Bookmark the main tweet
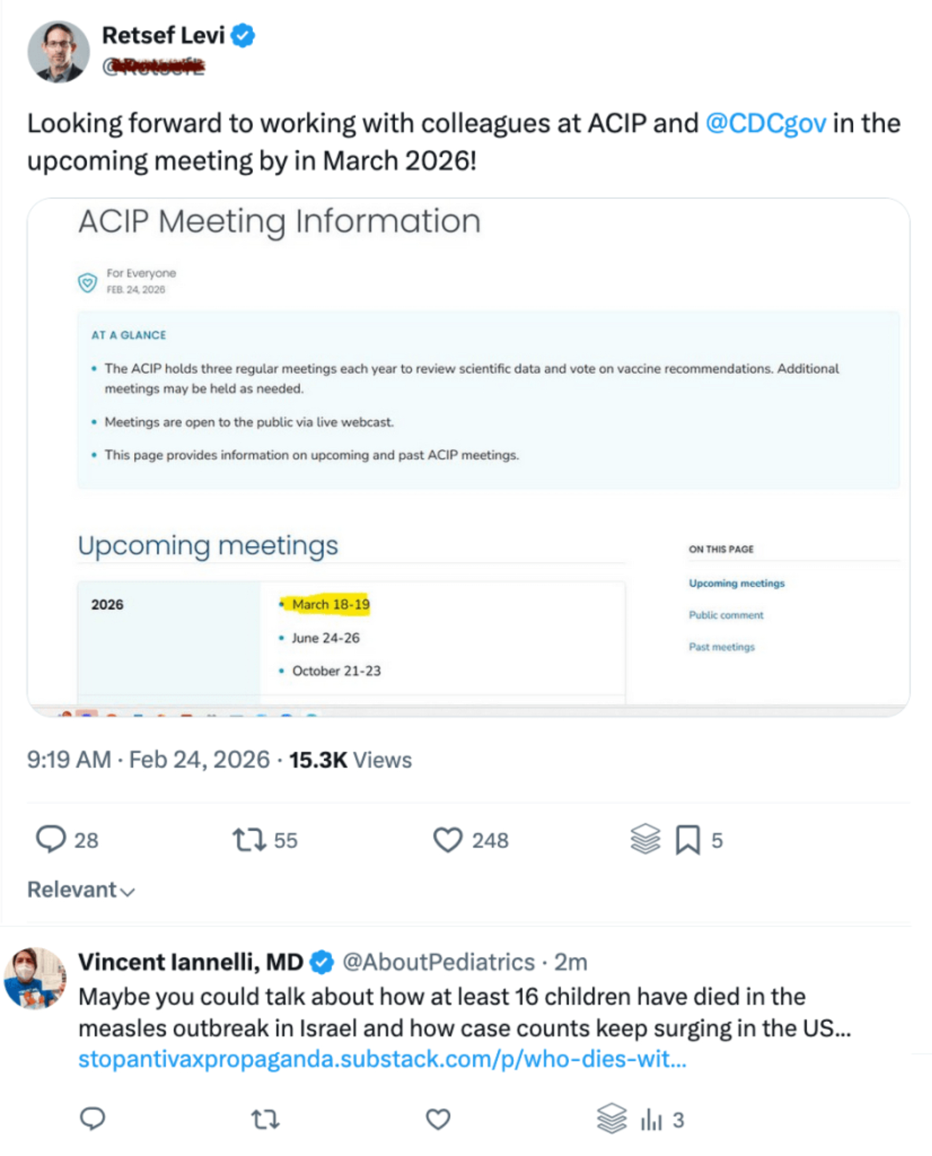Screen dimensions: 932x1156 (x=688, y=839)
